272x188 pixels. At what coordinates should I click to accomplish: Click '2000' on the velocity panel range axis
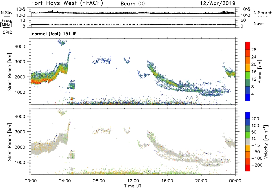[x=20, y=147]
